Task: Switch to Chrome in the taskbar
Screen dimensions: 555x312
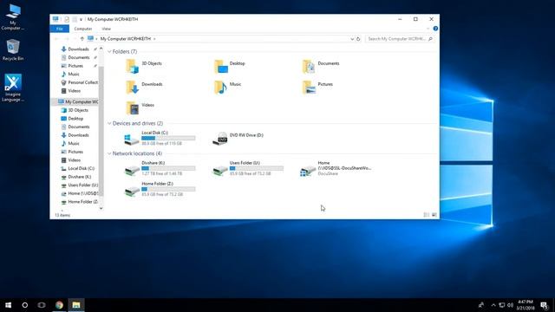Action: point(59,305)
